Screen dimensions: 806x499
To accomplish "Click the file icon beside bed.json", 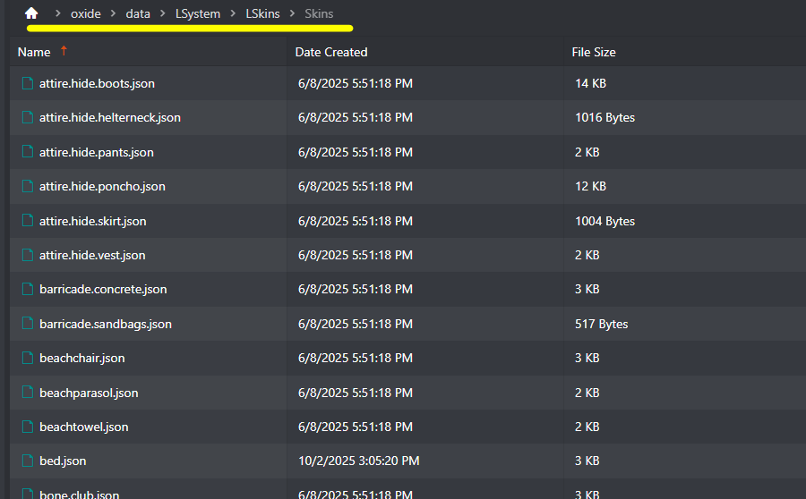I will [28, 461].
